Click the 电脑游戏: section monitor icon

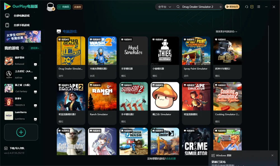coord(59,31)
